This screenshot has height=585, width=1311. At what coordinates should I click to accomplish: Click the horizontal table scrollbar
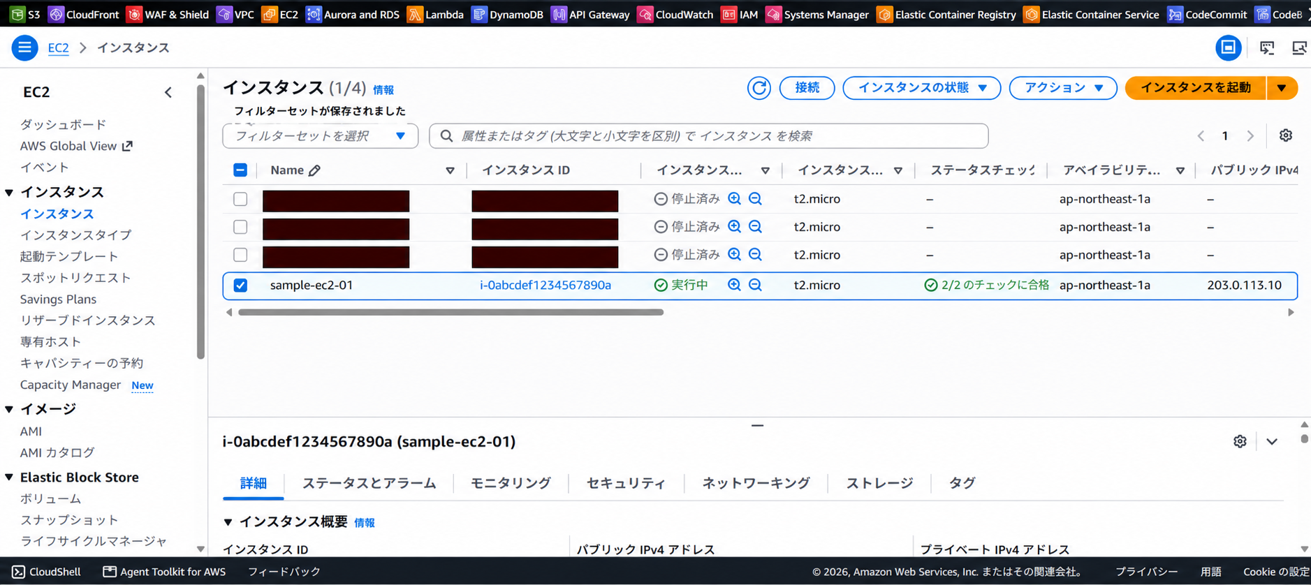click(x=451, y=313)
